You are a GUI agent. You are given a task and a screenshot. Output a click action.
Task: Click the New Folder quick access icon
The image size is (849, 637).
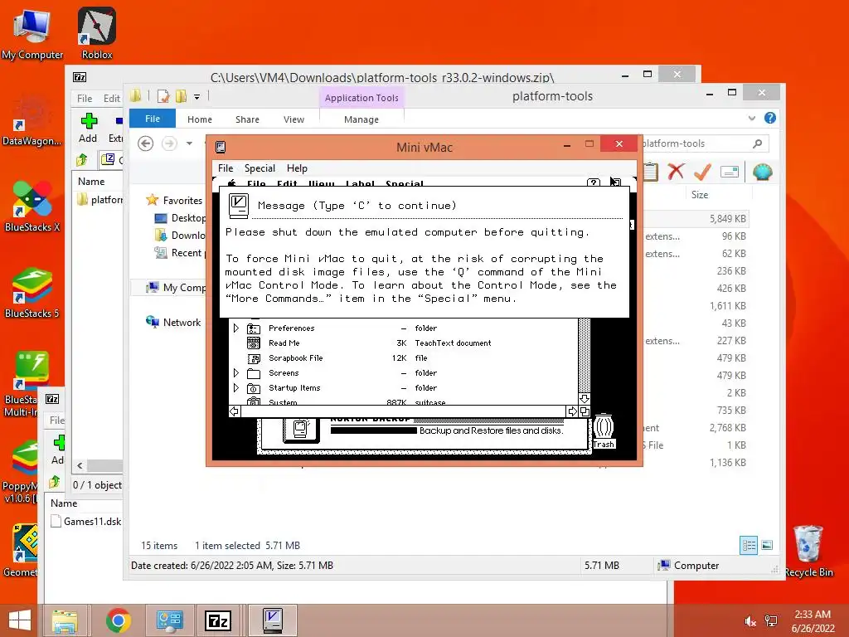(x=181, y=96)
